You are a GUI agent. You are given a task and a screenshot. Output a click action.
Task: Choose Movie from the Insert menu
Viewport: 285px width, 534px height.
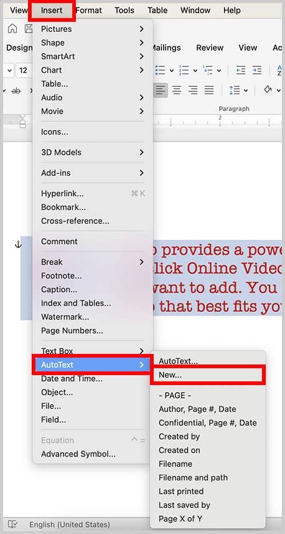coord(93,111)
